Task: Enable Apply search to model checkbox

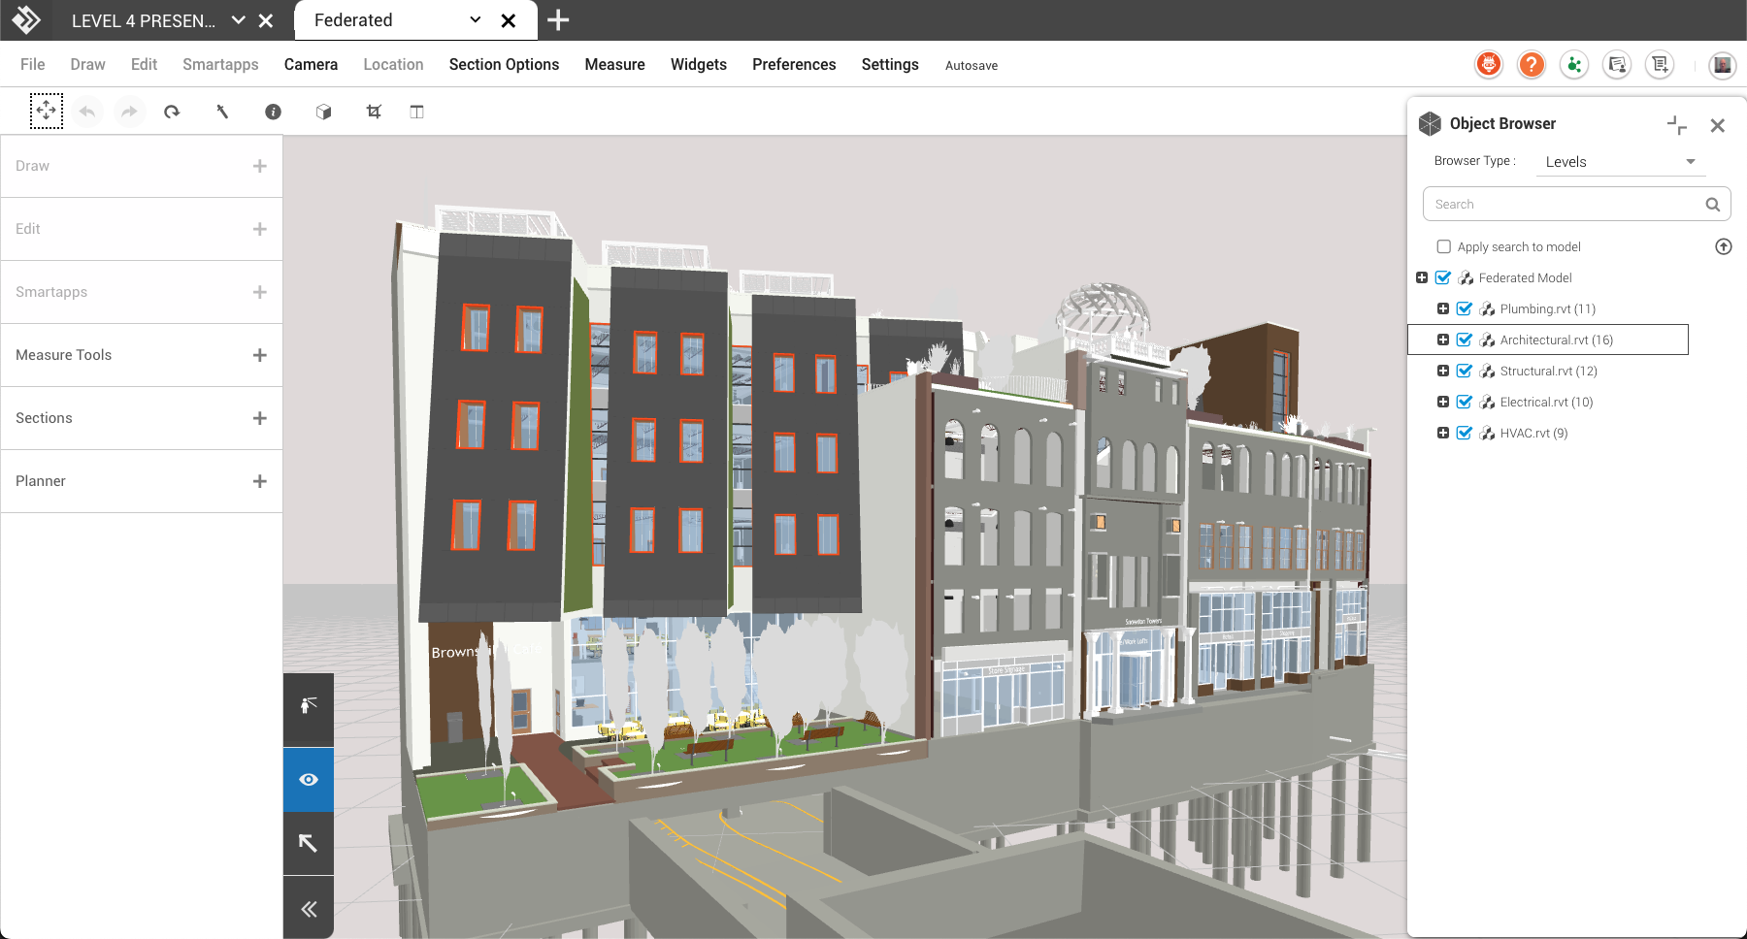Action: pyautogui.click(x=1444, y=246)
